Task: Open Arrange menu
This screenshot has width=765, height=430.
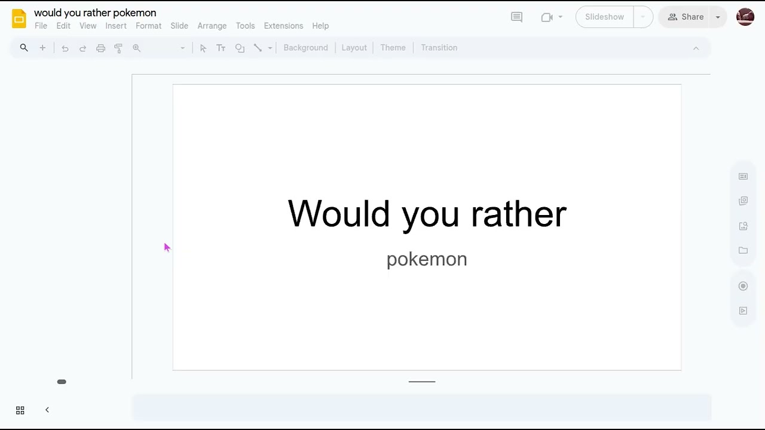Action: click(x=212, y=26)
